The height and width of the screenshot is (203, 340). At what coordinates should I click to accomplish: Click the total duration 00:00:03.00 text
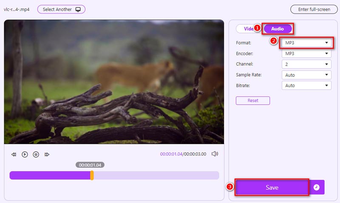coord(195,154)
